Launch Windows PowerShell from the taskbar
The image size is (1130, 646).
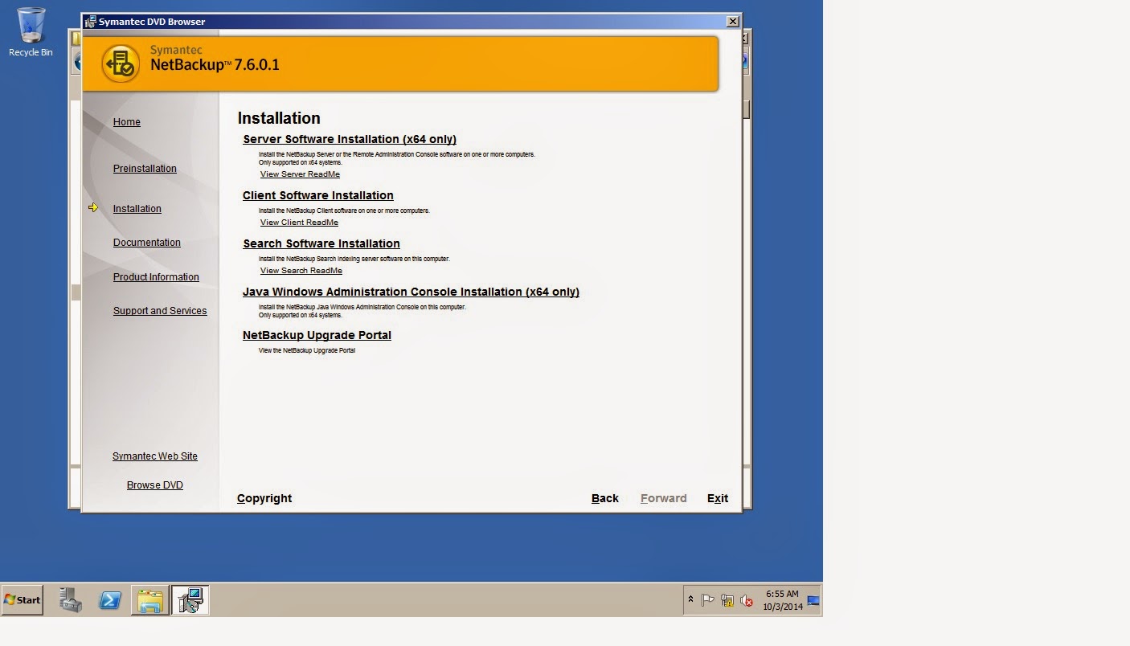point(109,600)
